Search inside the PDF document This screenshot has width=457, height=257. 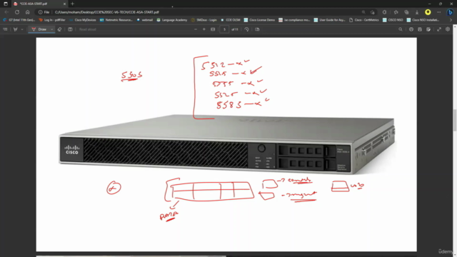click(x=401, y=29)
